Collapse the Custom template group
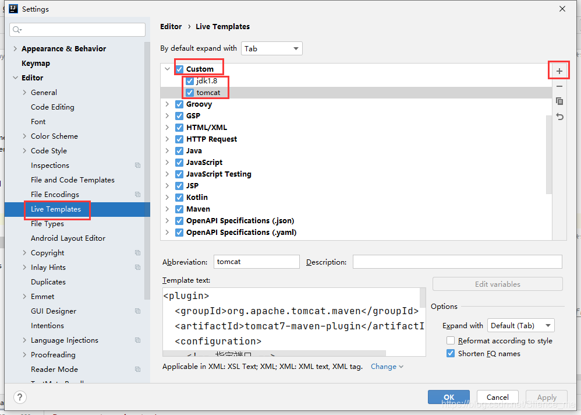581x415 pixels. click(x=167, y=69)
